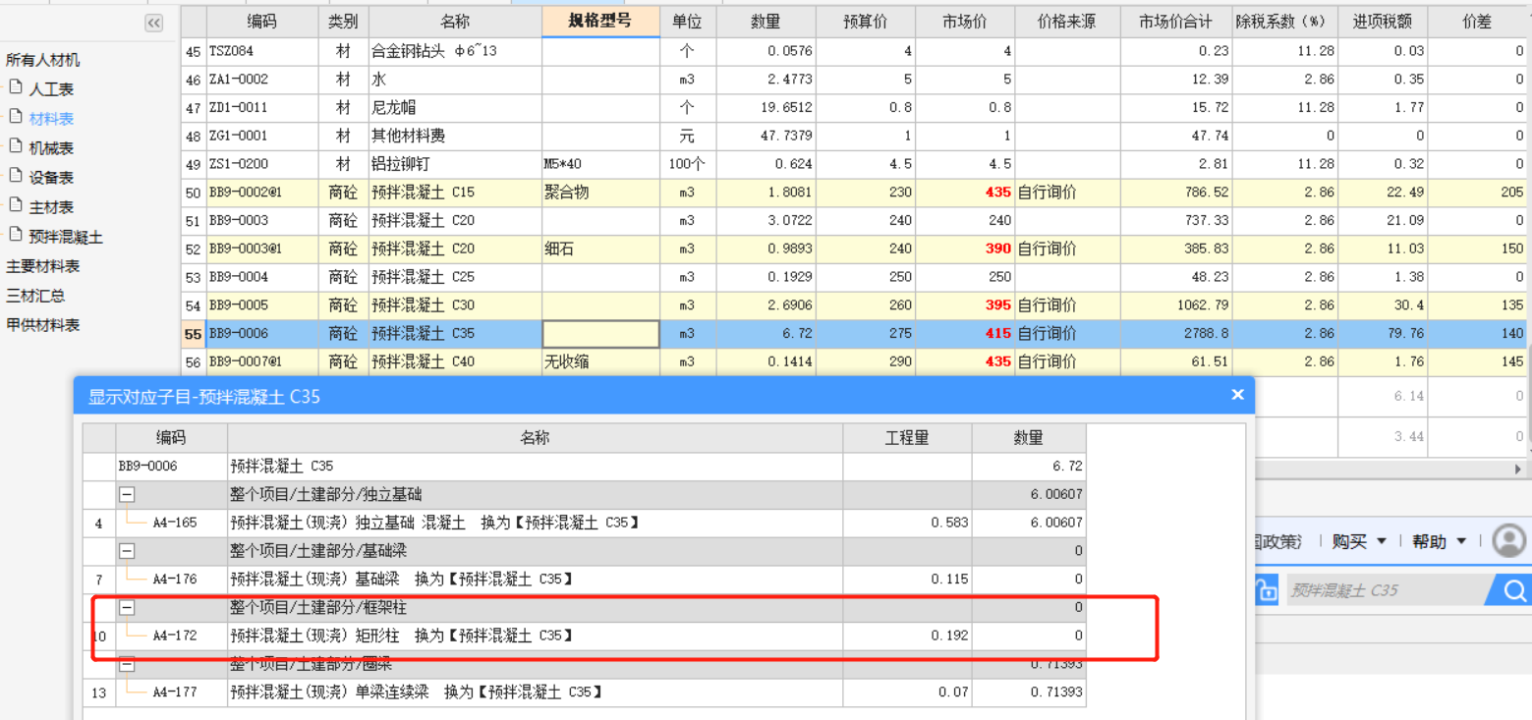The image size is (1532, 720).
Task: Select dialog row A4-177 单梁连续梁
Action: pyautogui.click(x=585, y=692)
